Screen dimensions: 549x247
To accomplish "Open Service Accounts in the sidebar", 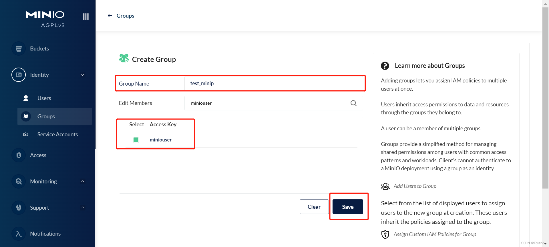I will [x=57, y=134].
